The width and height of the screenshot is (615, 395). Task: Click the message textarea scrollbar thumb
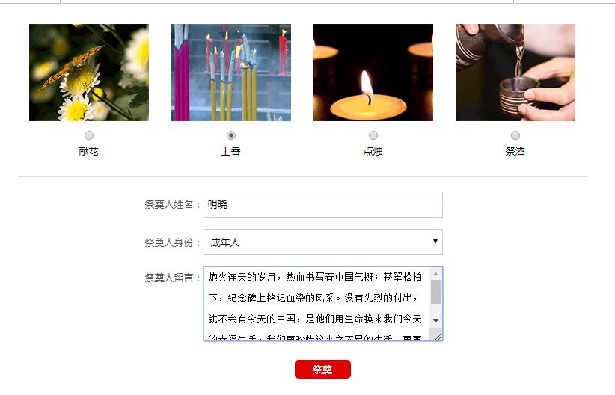pos(435,292)
